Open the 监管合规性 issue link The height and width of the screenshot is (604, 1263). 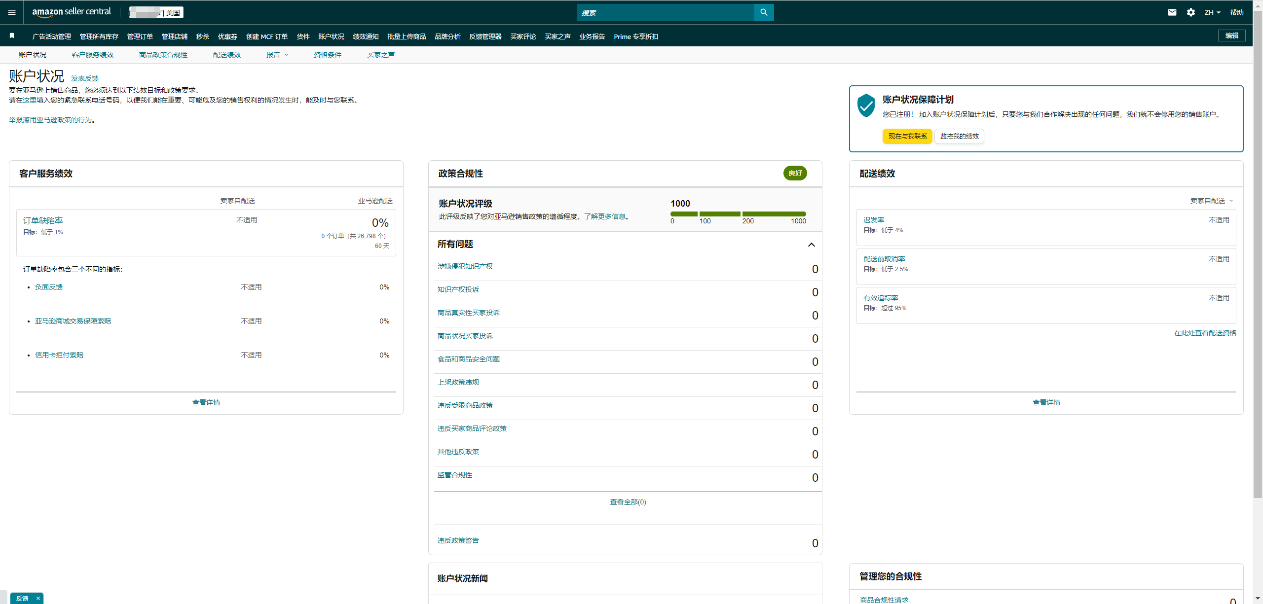pos(454,475)
